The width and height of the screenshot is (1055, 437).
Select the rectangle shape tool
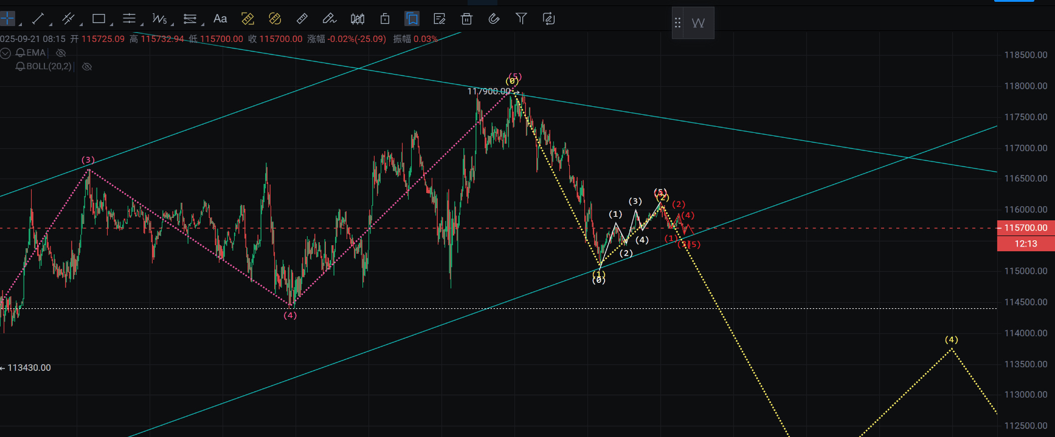pos(99,19)
